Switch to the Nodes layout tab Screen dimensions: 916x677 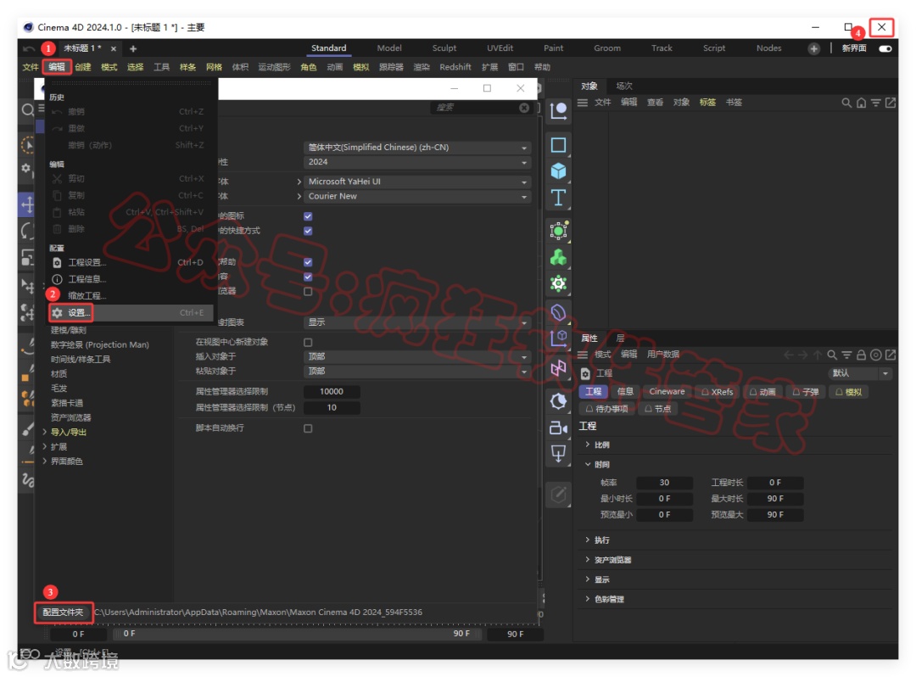pyautogui.click(x=768, y=48)
